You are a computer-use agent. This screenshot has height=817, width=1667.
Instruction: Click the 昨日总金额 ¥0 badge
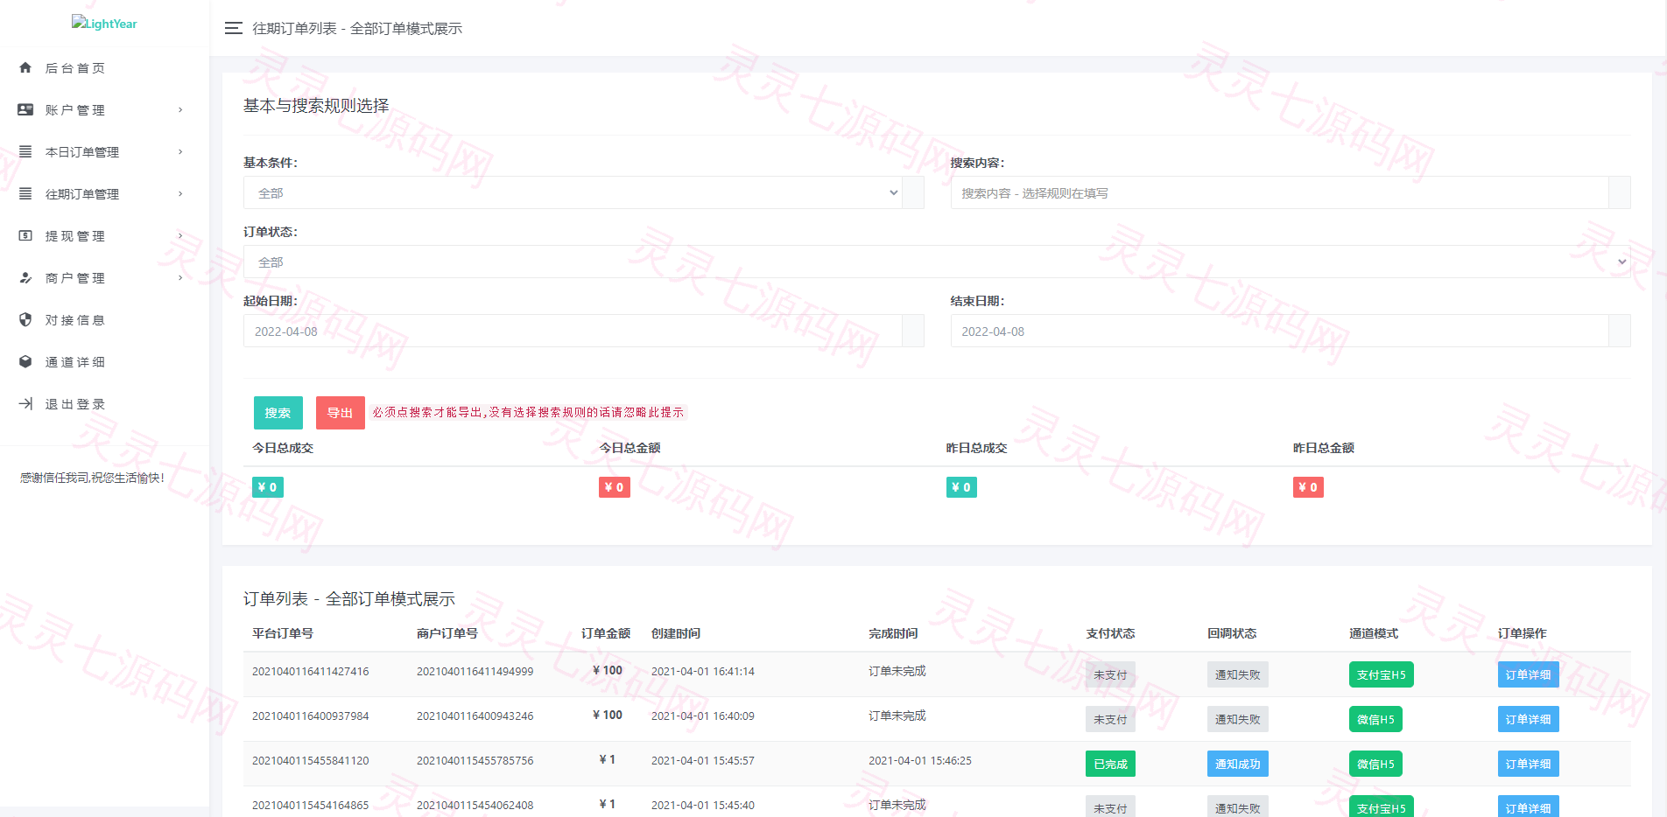coord(1308,487)
